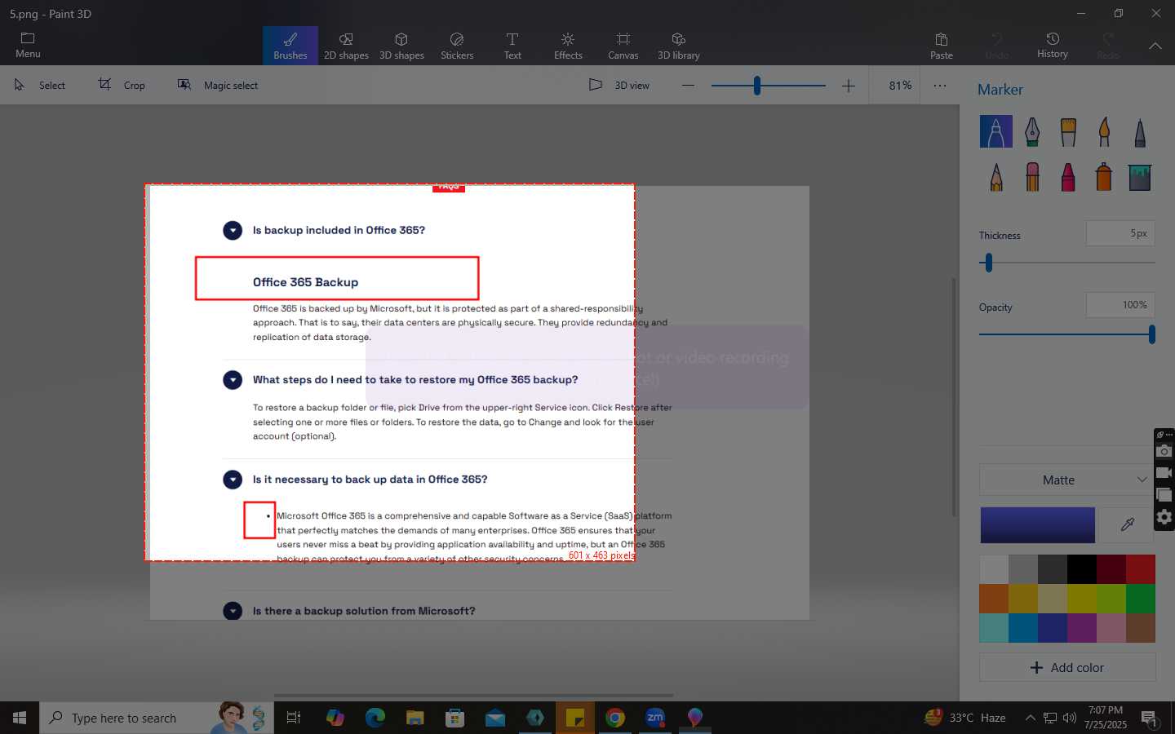Open the Stickers tab
This screenshot has height=734, width=1175.
coord(457,46)
